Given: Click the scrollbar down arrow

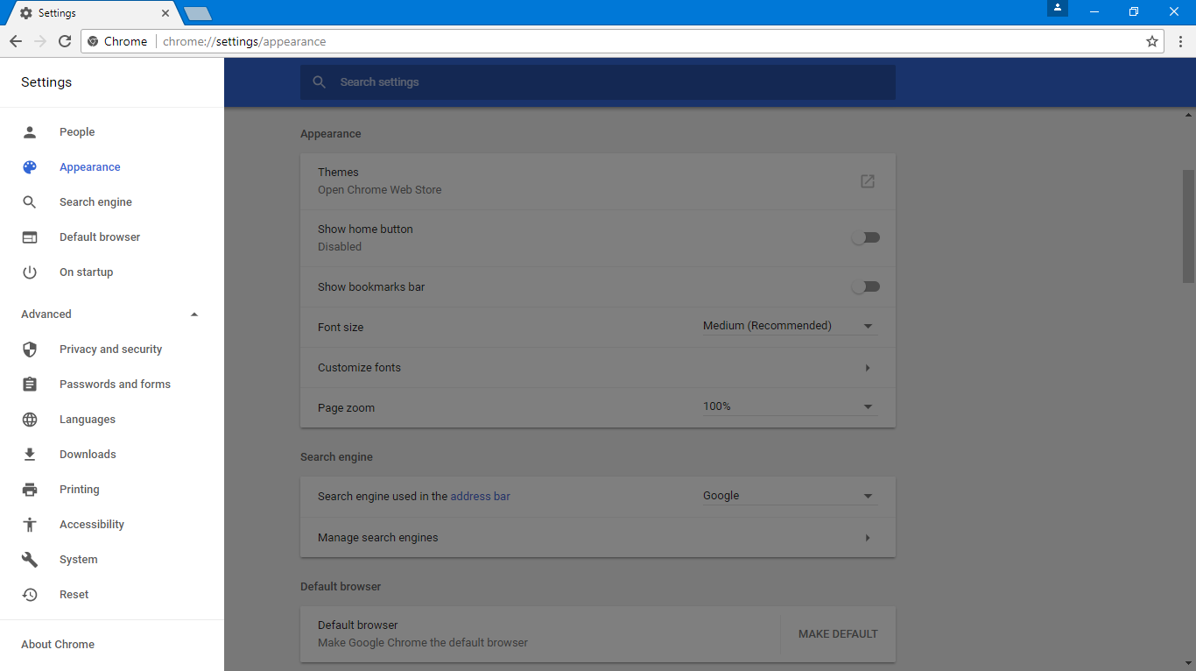Looking at the screenshot, I should (x=1188, y=663).
